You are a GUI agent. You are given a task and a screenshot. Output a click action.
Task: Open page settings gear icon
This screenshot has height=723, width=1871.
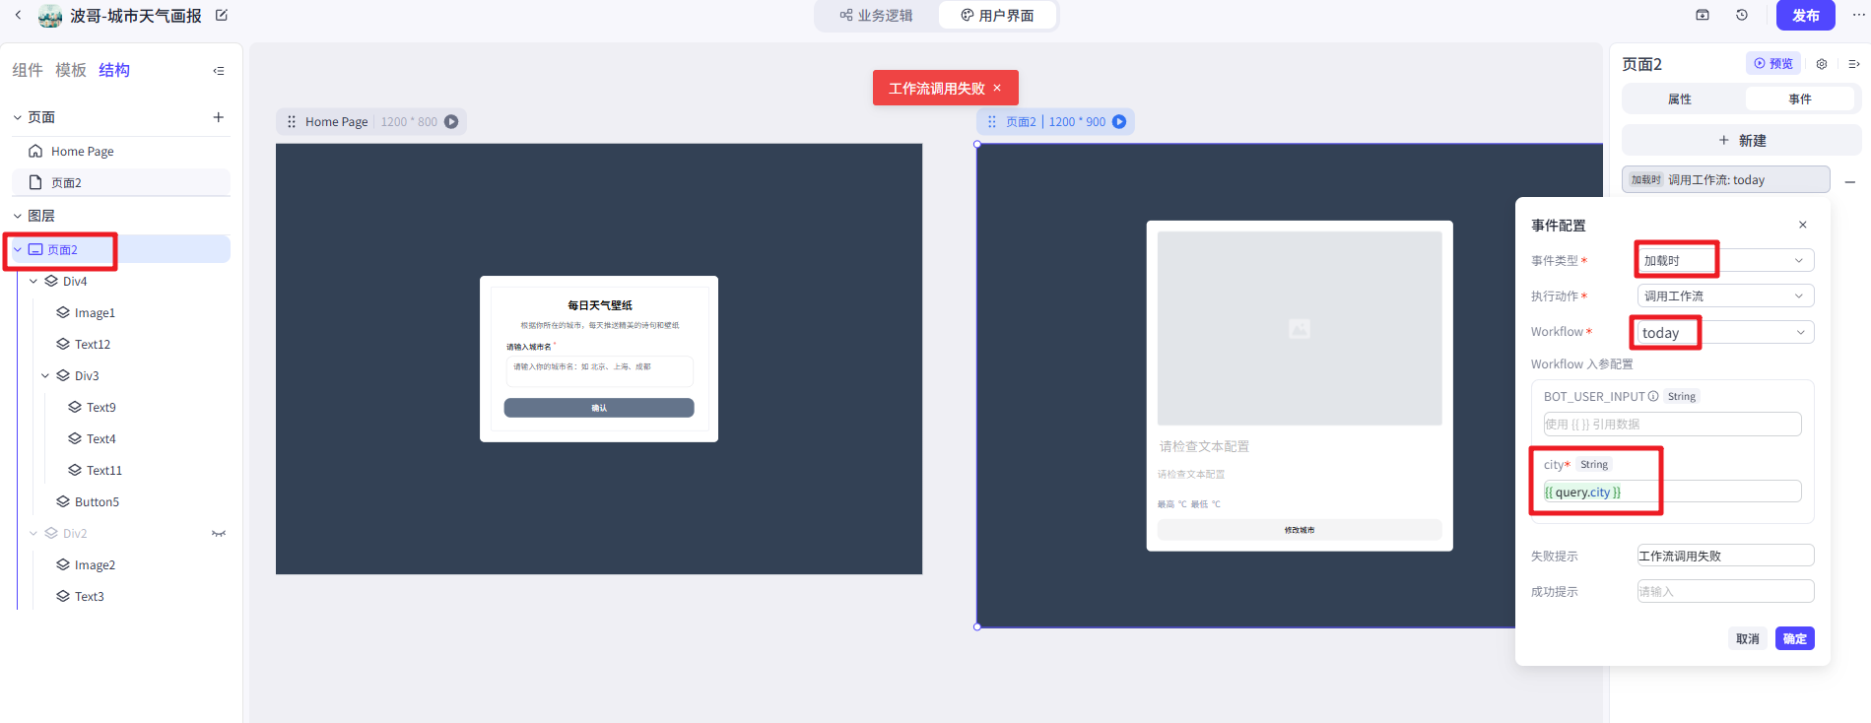[x=1822, y=64]
